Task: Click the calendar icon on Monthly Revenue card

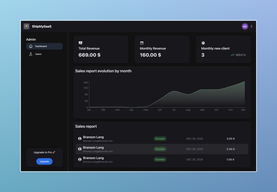Action: coord(142,43)
